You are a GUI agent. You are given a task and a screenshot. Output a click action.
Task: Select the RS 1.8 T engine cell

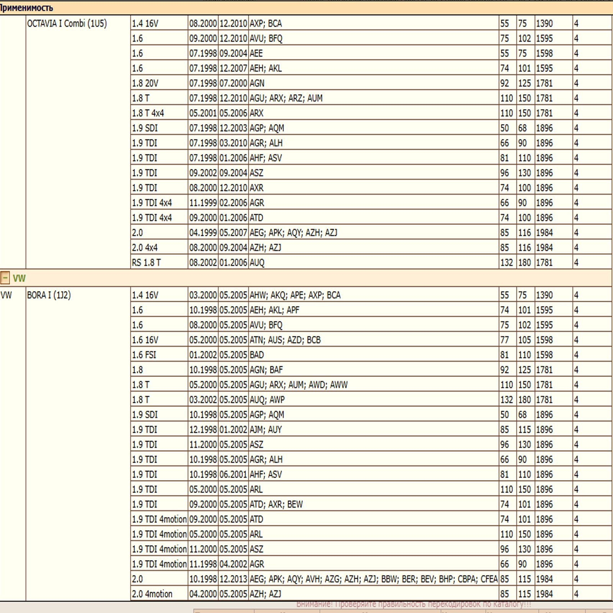[159, 262]
